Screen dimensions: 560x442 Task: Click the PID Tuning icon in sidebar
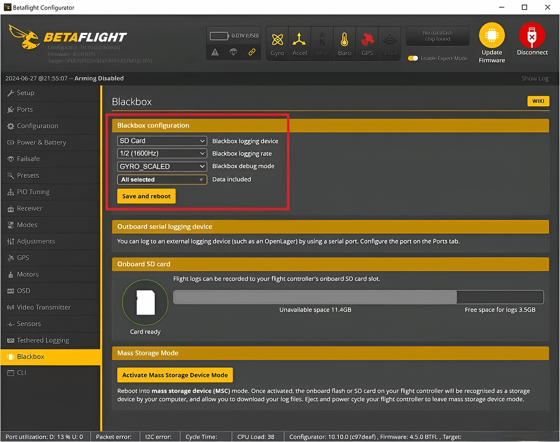11,192
